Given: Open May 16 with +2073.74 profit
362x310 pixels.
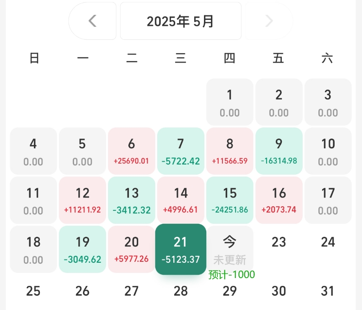Looking at the screenshot, I should pos(279,200).
